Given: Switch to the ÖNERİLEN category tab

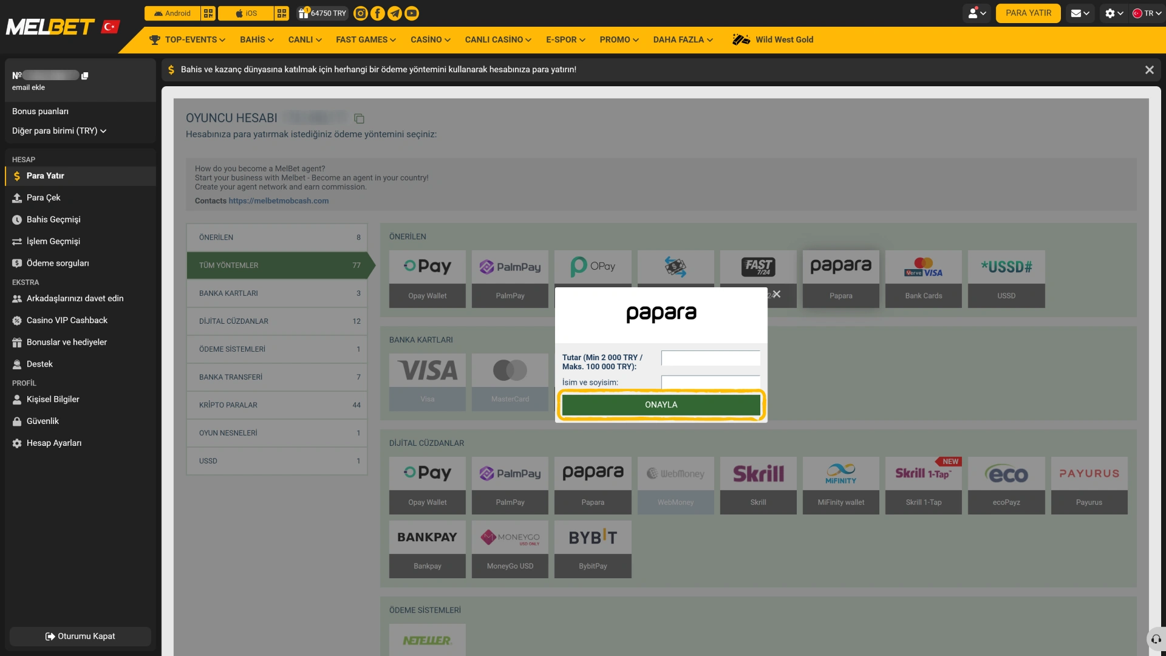Looking at the screenshot, I should (x=277, y=237).
